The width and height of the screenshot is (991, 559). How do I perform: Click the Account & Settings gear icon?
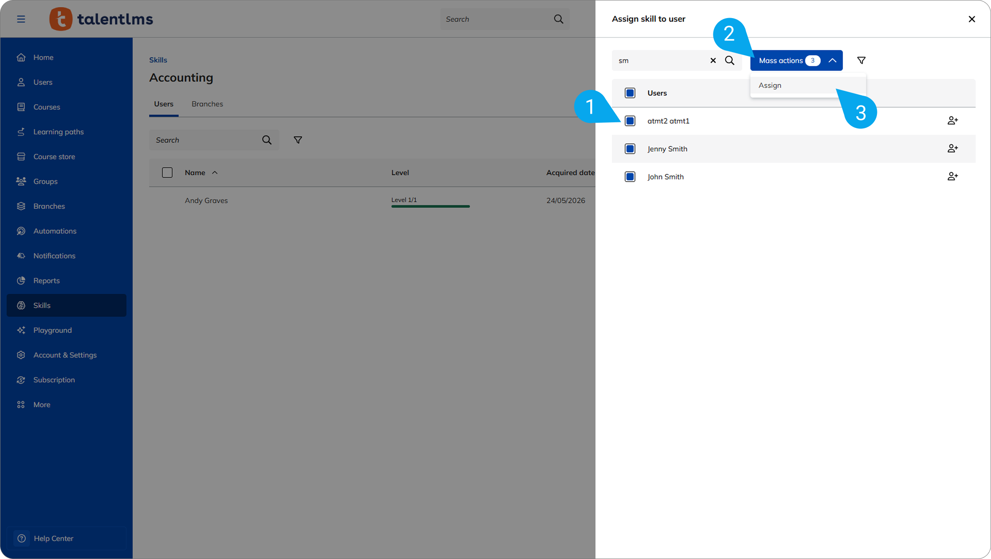[x=21, y=355]
